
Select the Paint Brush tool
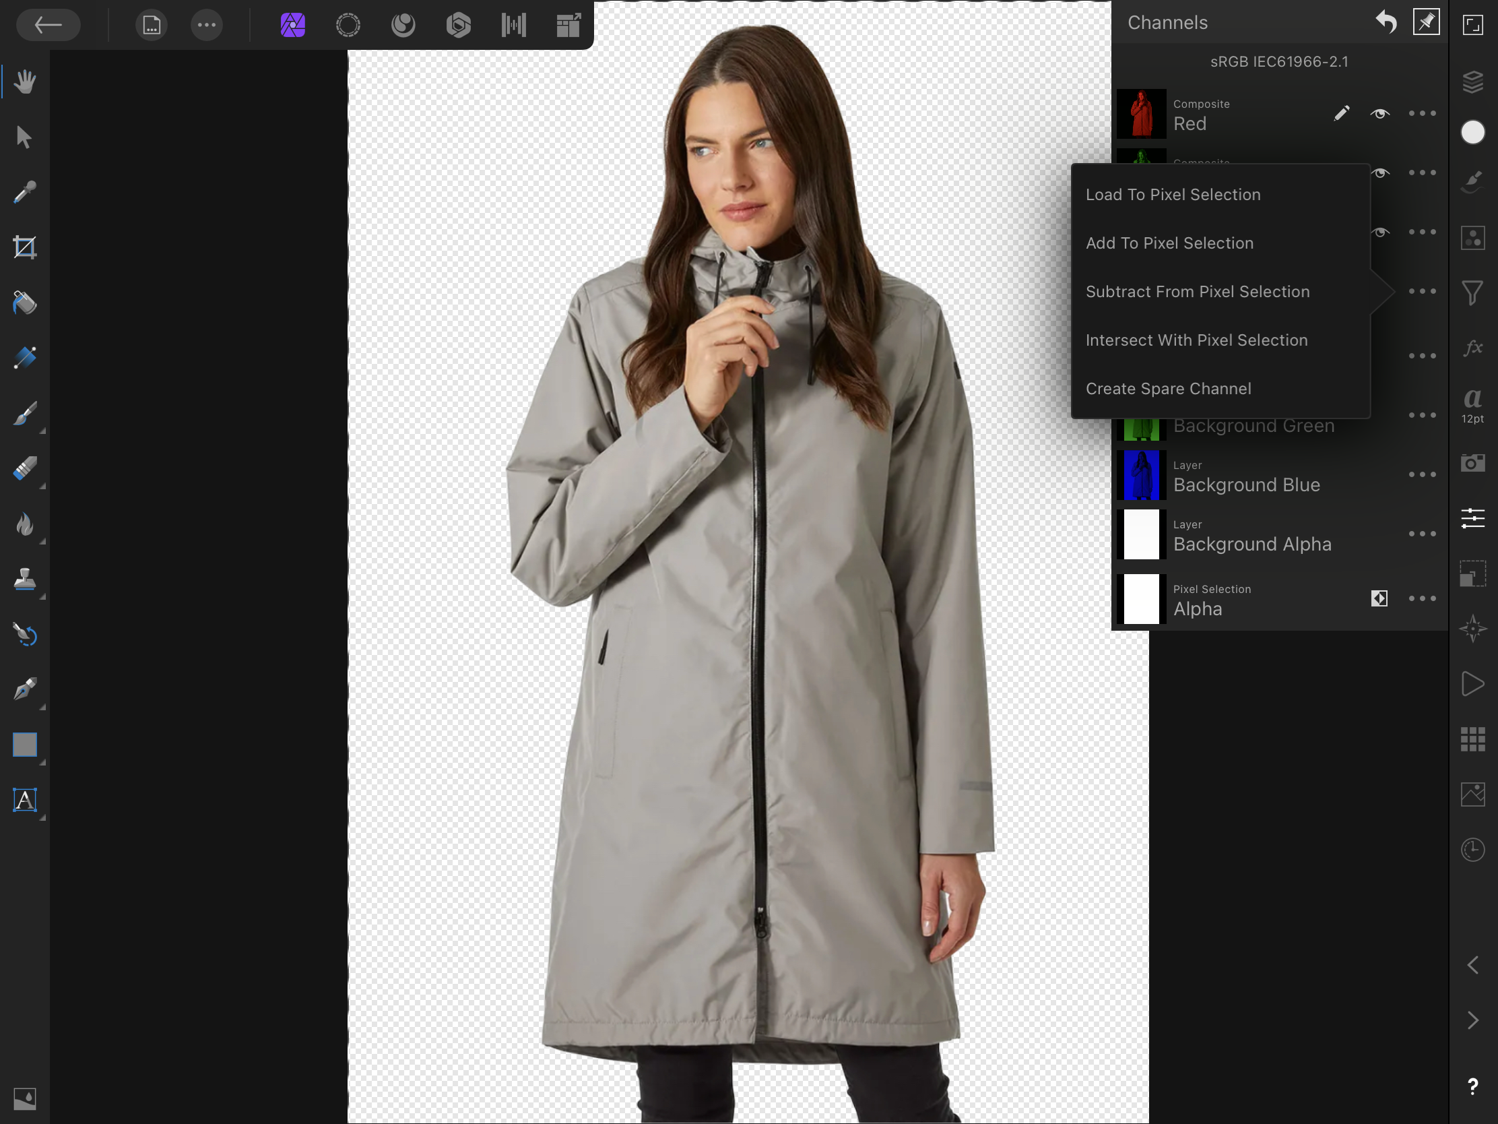pos(25,413)
